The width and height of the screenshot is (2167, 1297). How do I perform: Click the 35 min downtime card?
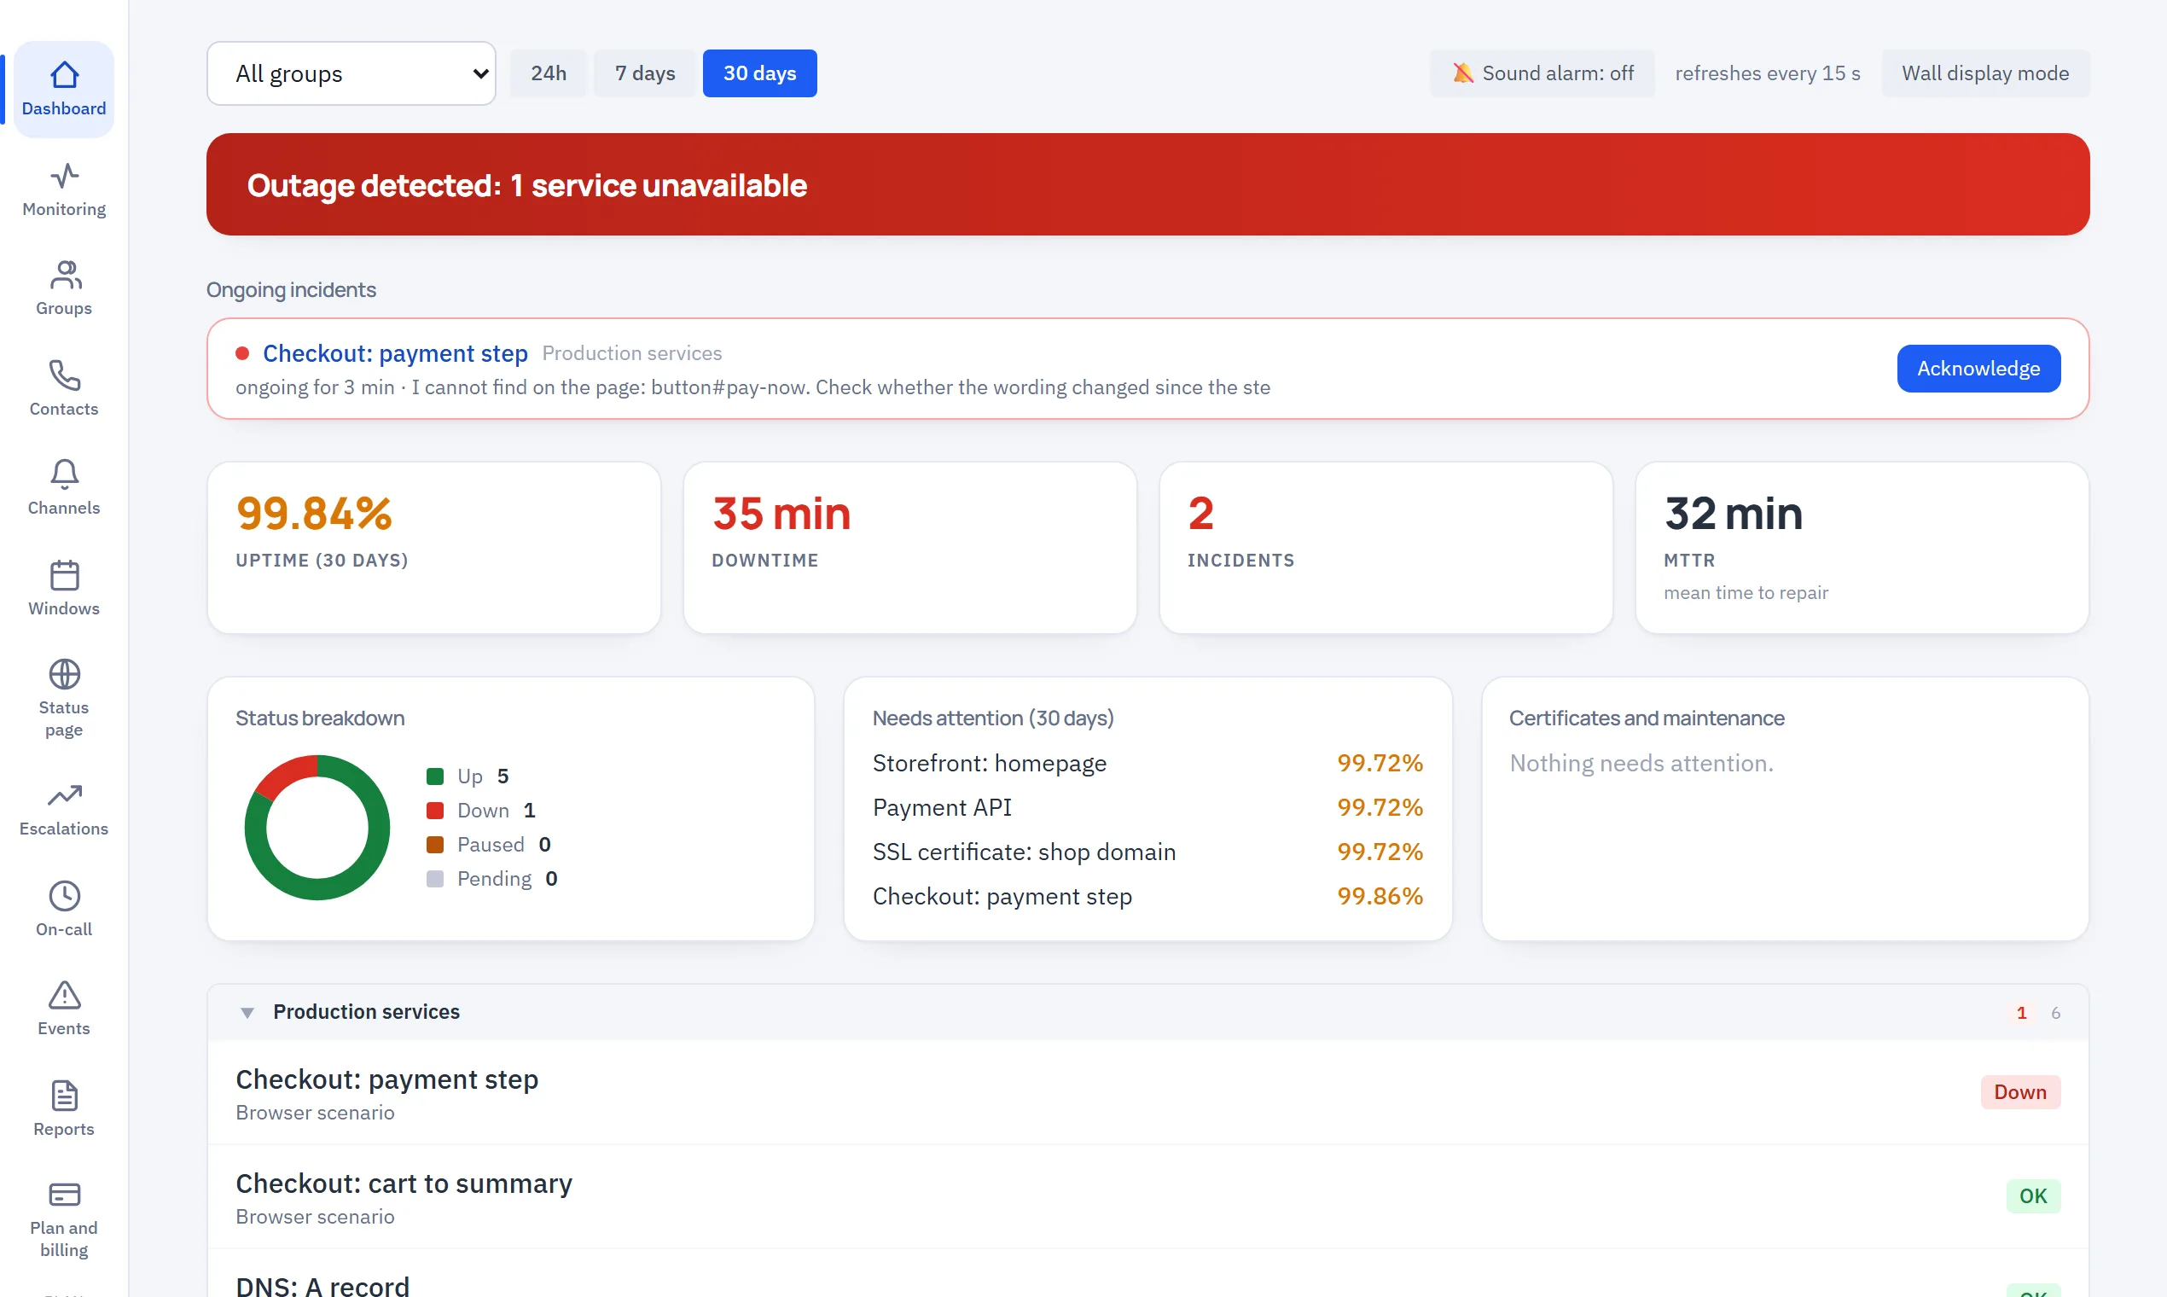pos(909,548)
